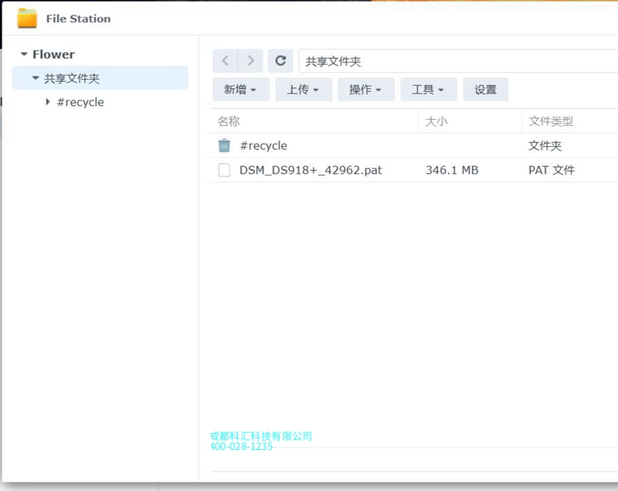Click the File Station folder icon
The image size is (618, 491).
click(x=27, y=18)
